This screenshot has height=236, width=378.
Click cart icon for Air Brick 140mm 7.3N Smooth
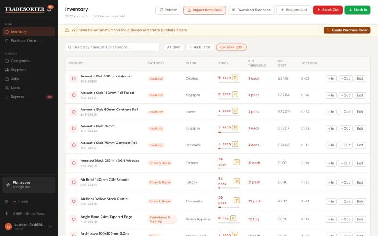click(237, 181)
